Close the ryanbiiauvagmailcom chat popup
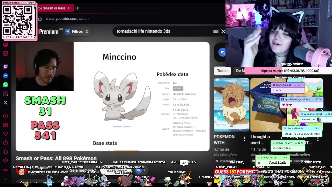 [320, 99]
